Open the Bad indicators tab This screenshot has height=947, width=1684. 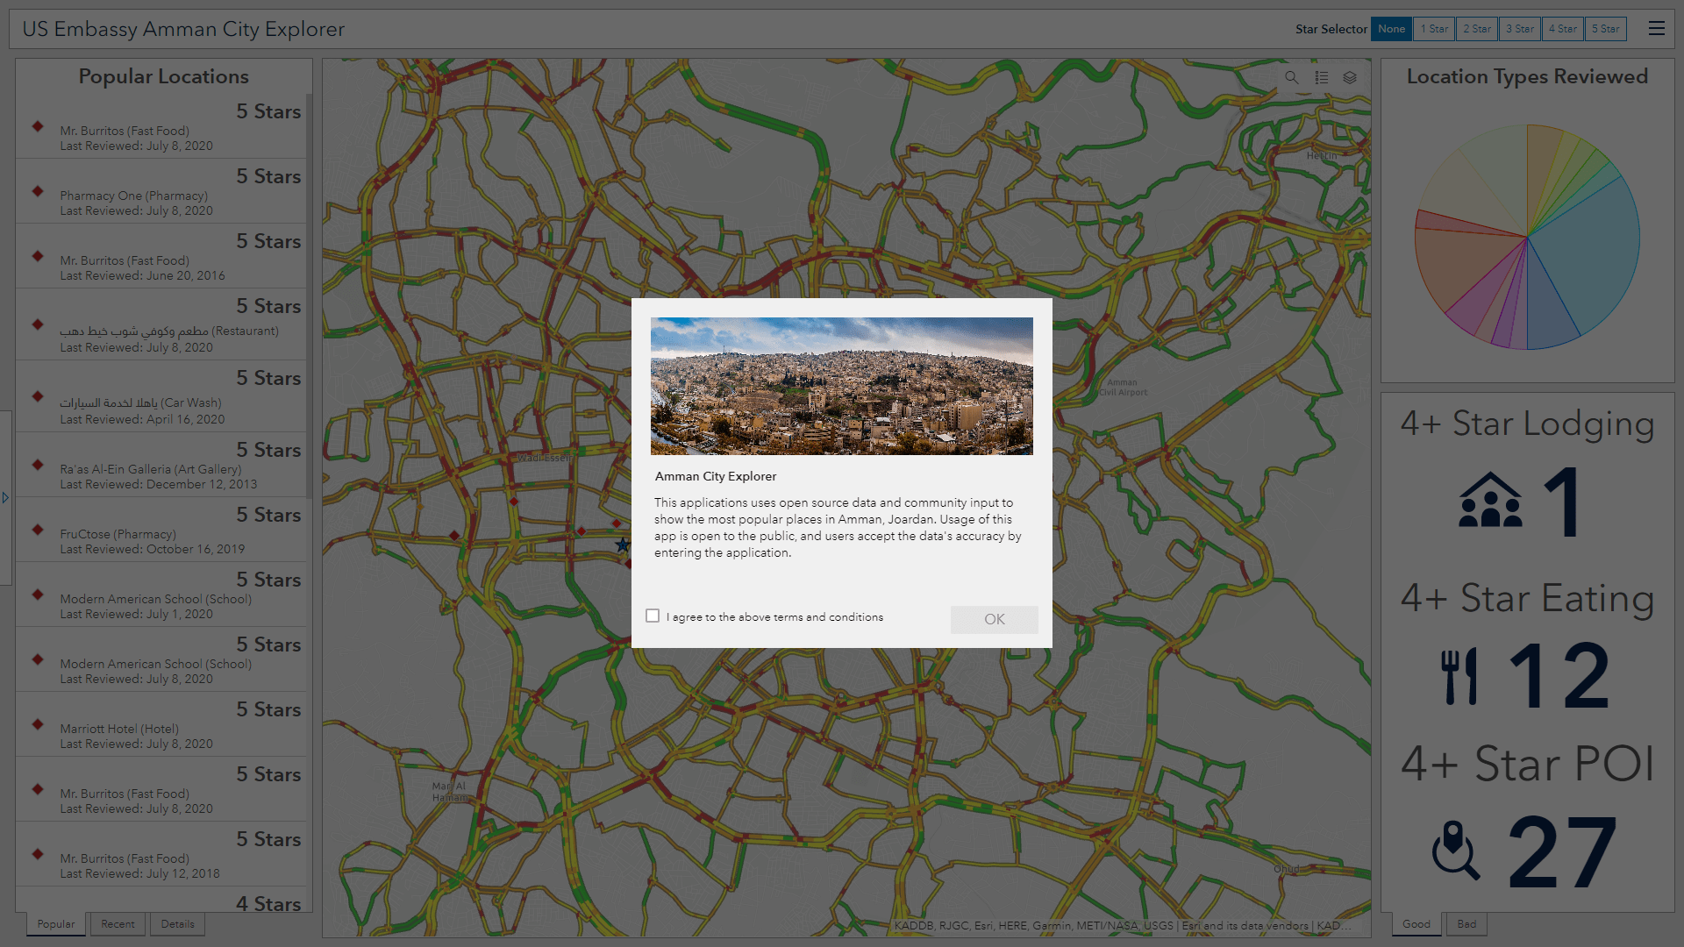pyautogui.click(x=1466, y=924)
